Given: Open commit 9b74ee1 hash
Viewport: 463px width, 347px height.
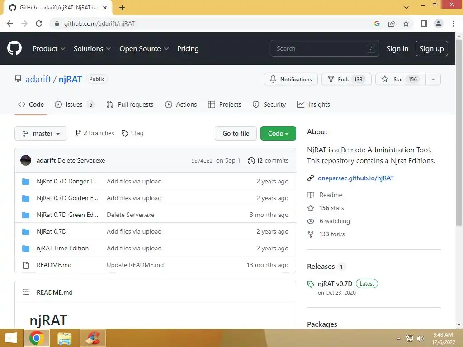Looking at the screenshot, I should (x=202, y=160).
